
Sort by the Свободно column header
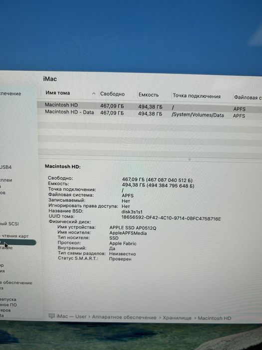(112, 94)
